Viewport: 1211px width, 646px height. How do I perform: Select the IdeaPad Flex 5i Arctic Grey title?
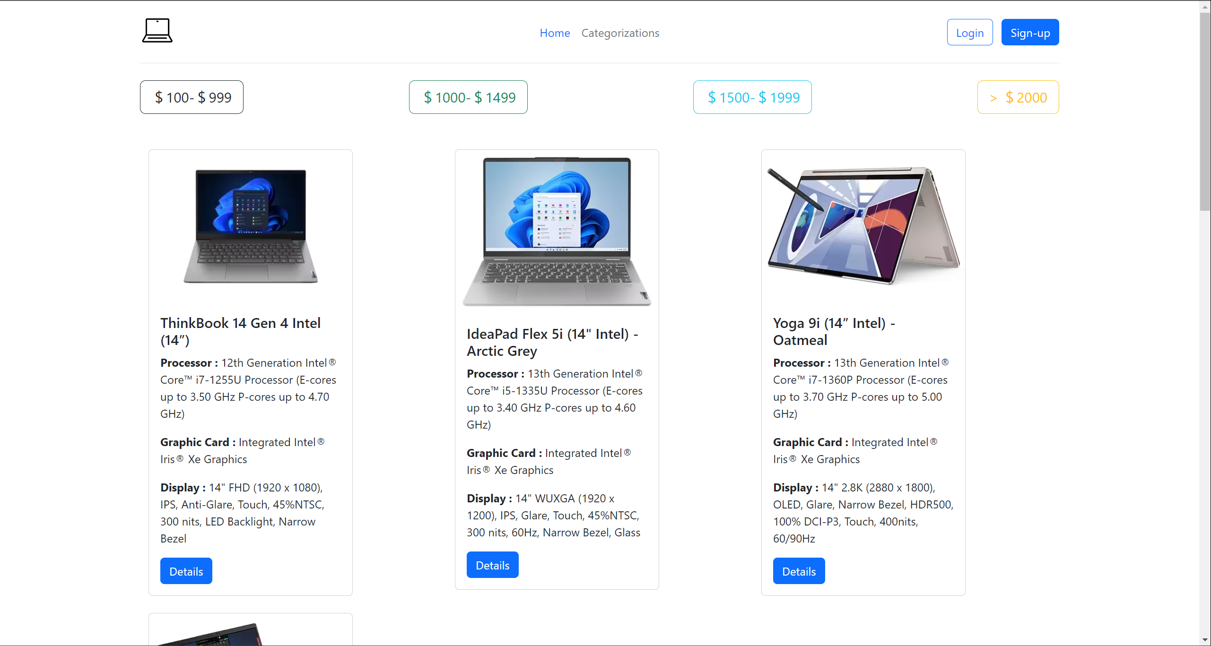click(x=552, y=342)
